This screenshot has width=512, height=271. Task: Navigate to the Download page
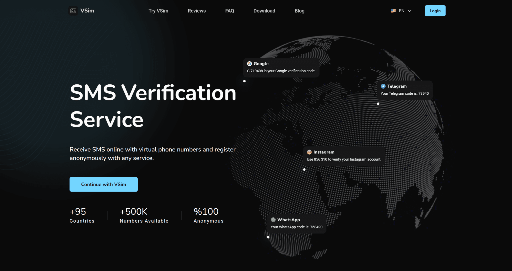(264, 11)
